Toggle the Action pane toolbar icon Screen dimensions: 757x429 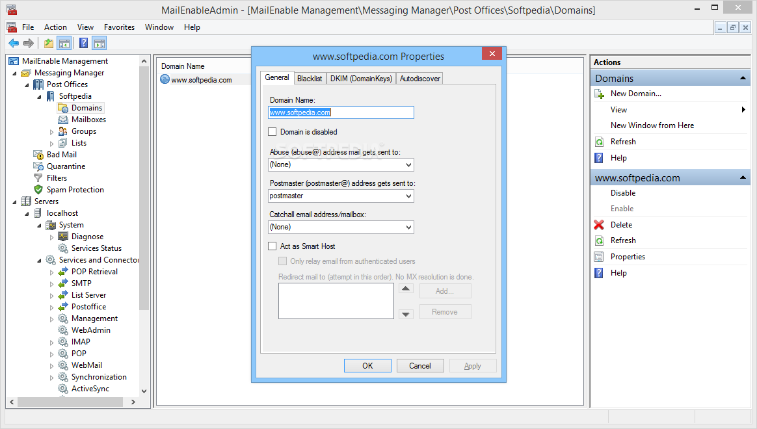100,44
